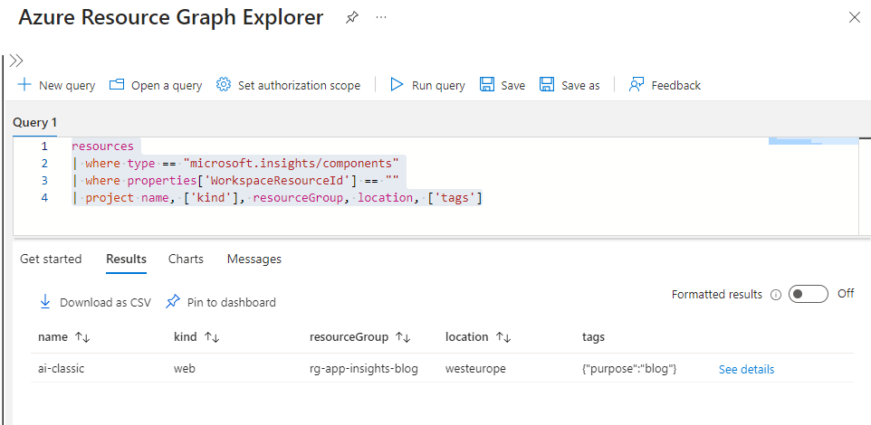The image size is (871, 425).
Task: Select the Results tab
Action: pyautogui.click(x=126, y=260)
